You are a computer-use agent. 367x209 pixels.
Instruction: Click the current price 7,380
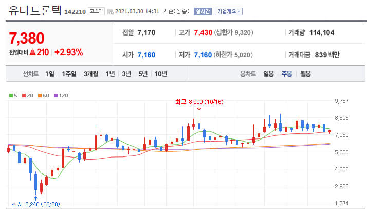point(26,39)
